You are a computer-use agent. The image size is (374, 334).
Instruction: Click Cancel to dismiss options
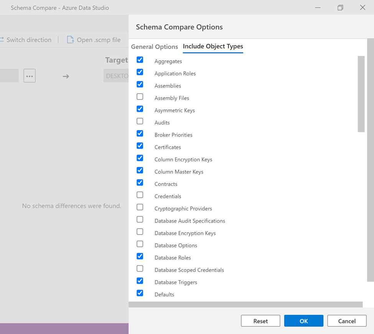pos(347,321)
